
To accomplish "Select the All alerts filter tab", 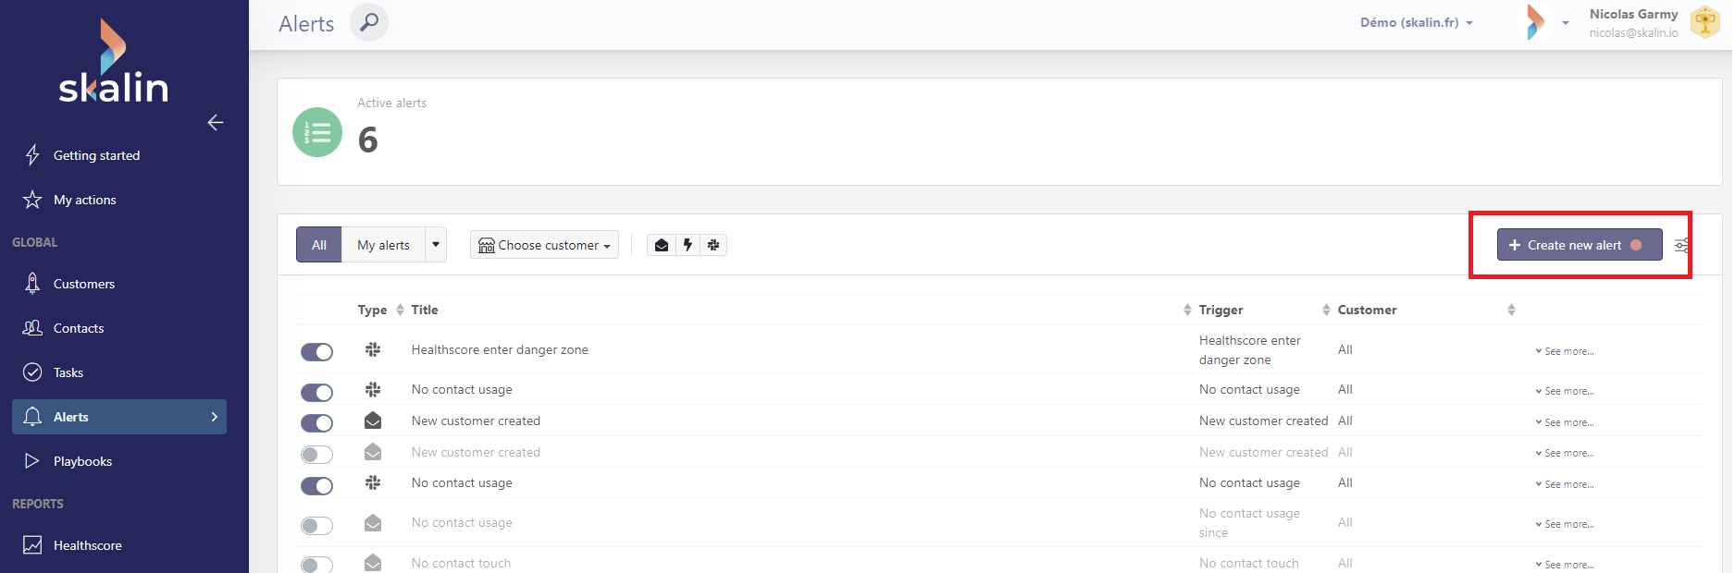I will [319, 245].
